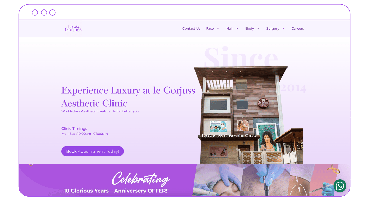Screen dimensions: 369x200
Task: Click Book Appointment Today! button
Action: [93, 151]
